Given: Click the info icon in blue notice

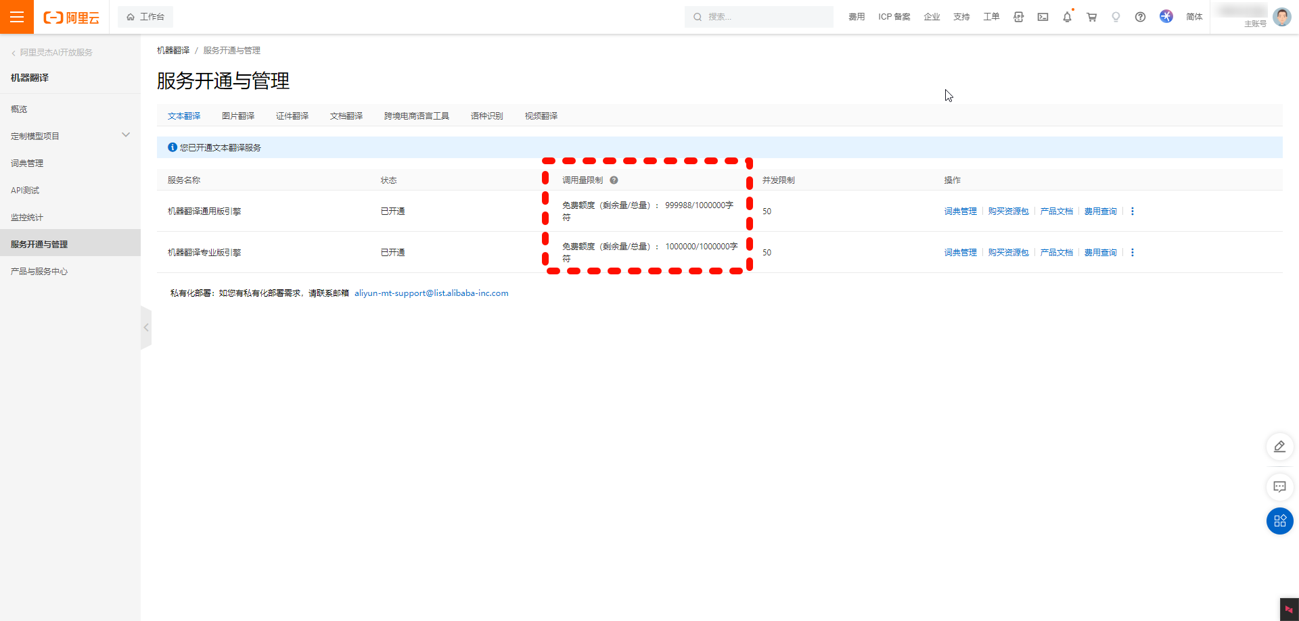Looking at the screenshot, I should [173, 147].
